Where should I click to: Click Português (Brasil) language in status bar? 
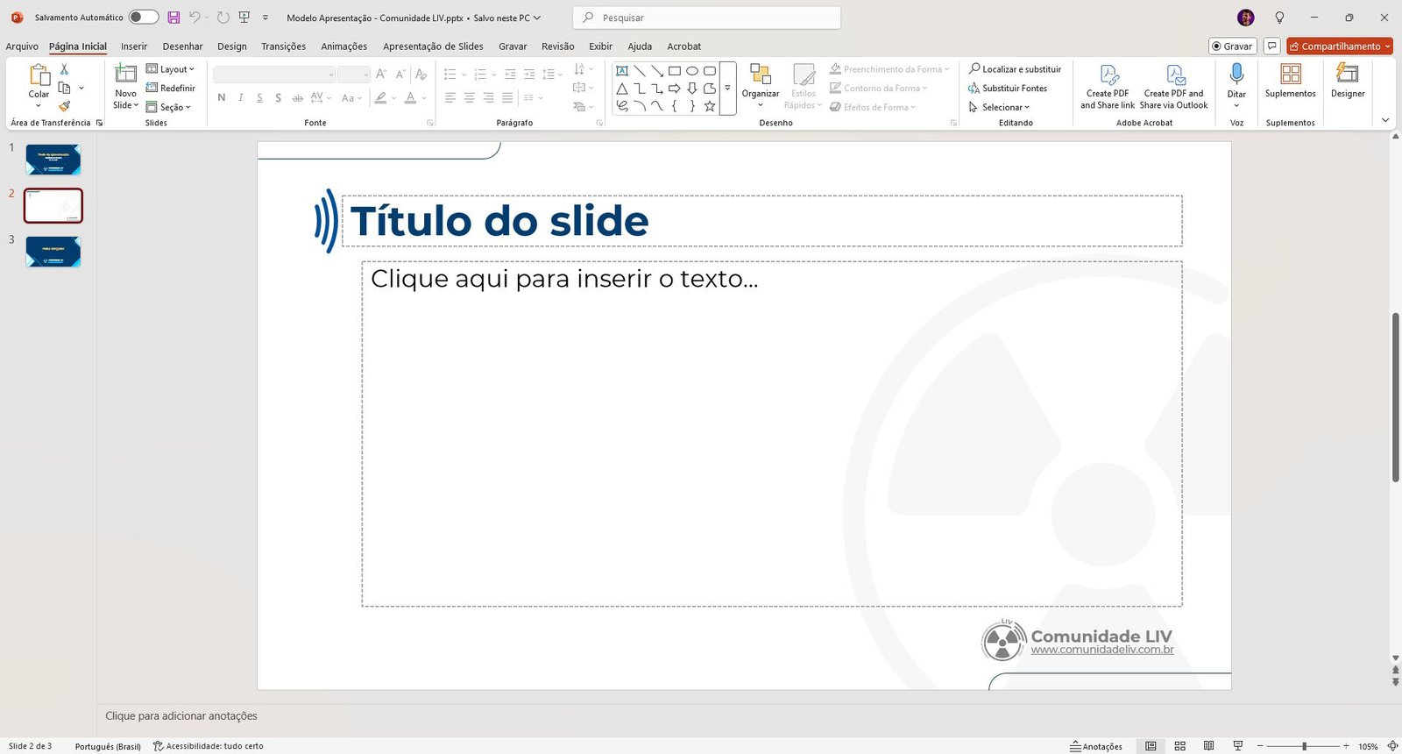point(108,746)
